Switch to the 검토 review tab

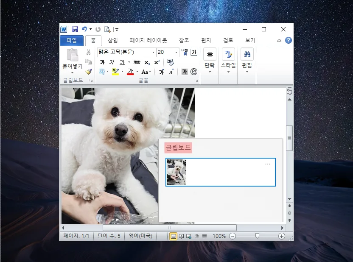[x=228, y=40]
